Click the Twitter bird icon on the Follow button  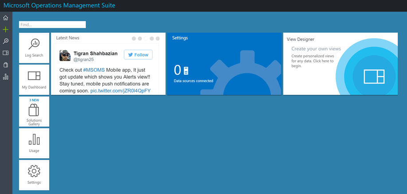point(130,55)
